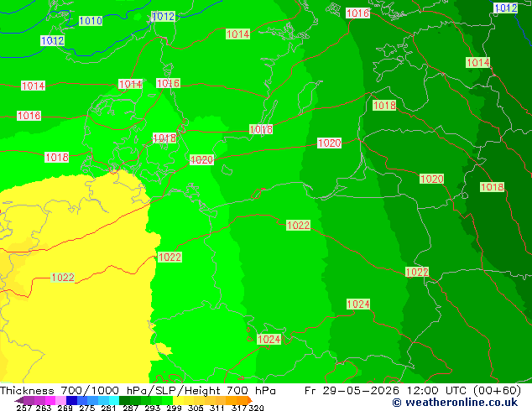Click the bright yellow legend swatch above 299
Screen dimensions: 532x411
pos(178,400)
